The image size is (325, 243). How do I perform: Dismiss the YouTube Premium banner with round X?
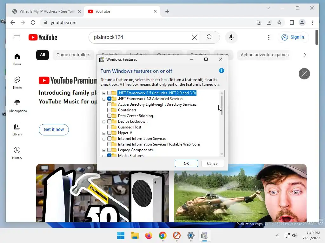coord(304,74)
